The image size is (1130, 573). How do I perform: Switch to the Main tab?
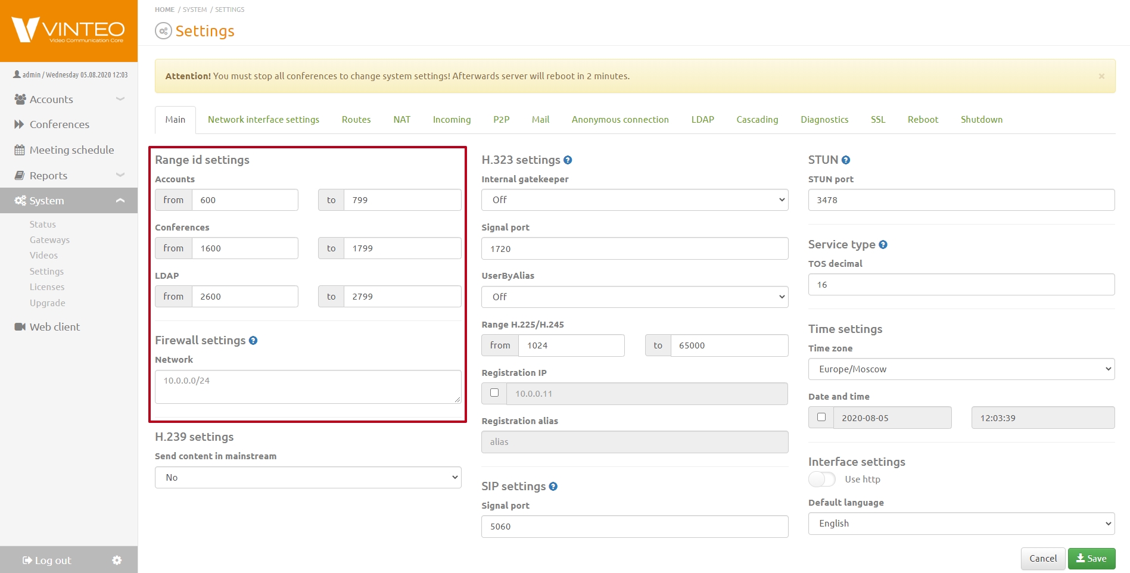click(175, 120)
